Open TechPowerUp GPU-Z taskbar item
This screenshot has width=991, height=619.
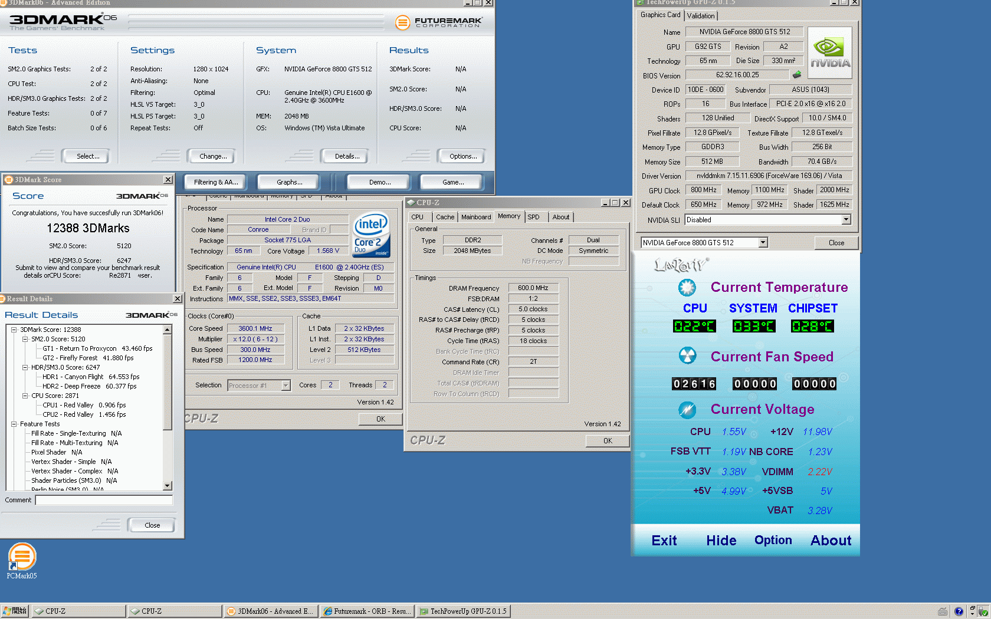463,611
